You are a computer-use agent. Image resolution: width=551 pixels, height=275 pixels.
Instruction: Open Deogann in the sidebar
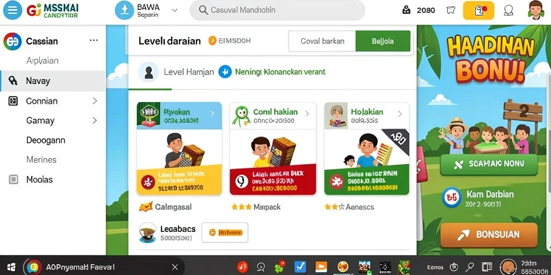(46, 140)
